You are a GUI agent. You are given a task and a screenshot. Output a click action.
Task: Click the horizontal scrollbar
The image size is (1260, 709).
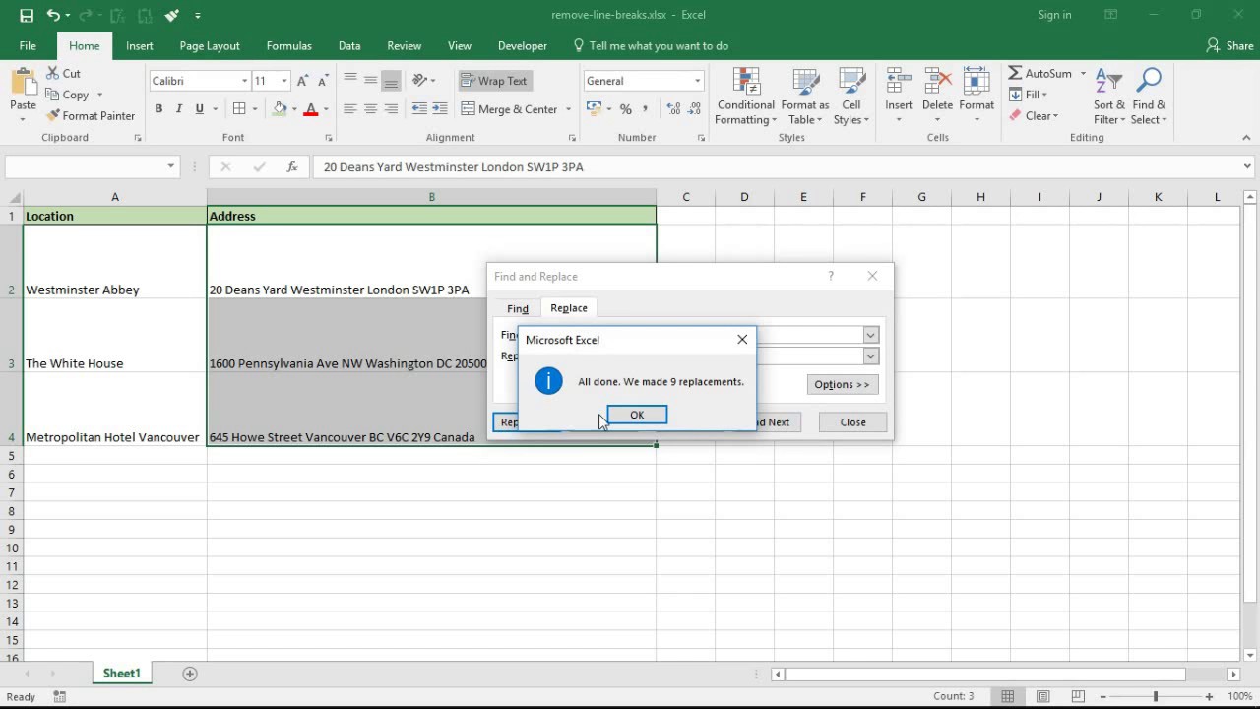[984, 675]
